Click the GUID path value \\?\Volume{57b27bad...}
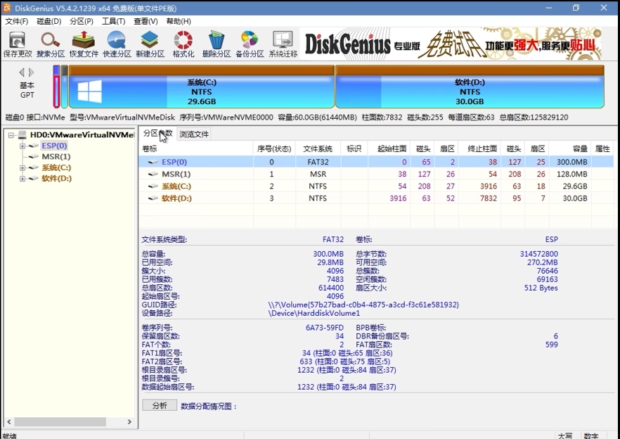 coord(363,305)
